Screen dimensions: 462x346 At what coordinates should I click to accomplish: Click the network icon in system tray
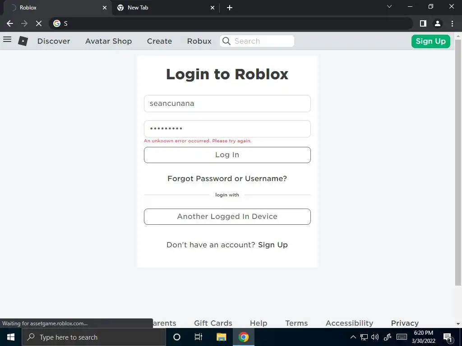[x=364, y=337]
